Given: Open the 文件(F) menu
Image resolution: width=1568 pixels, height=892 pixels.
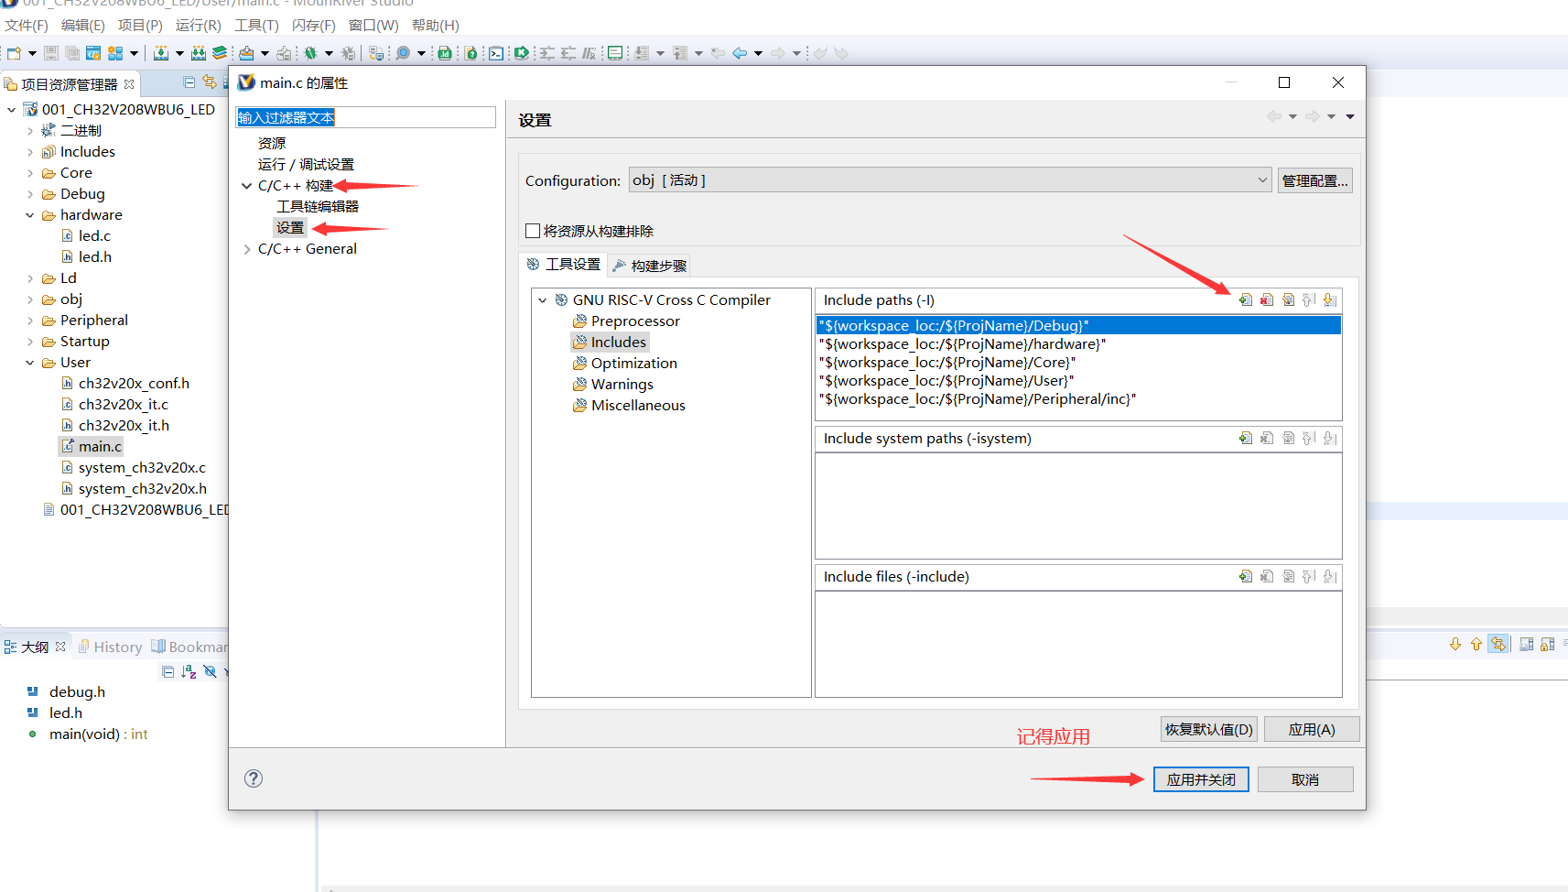Looking at the screenshot, I should 27,25.
